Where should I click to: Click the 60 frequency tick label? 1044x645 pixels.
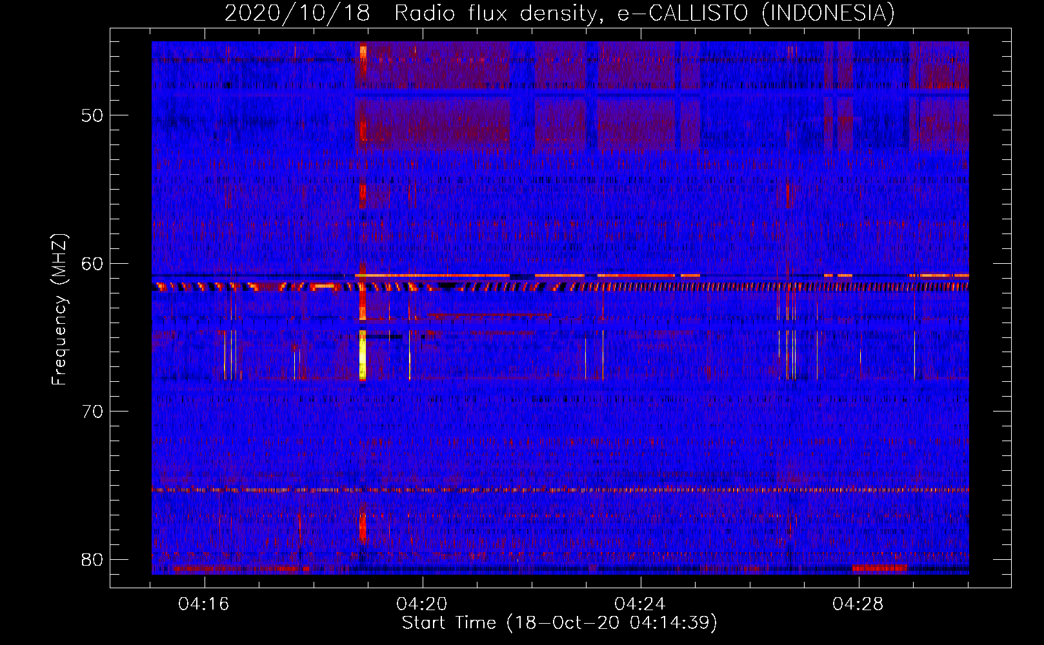(x=92, y=263)
